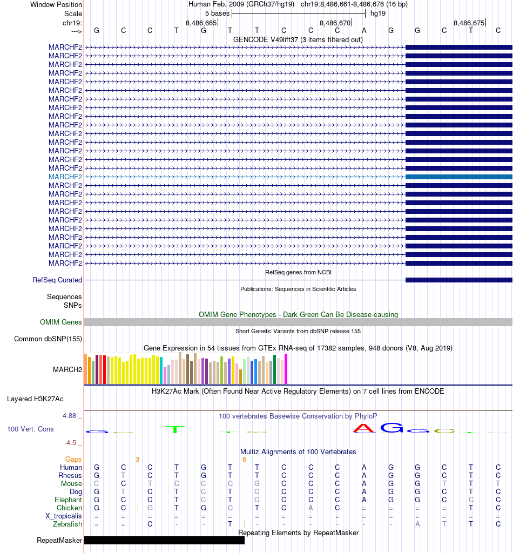Click the '-4.5 _' lower conservation scale value
The image size is (513, 553).
(x=73, y=443)
